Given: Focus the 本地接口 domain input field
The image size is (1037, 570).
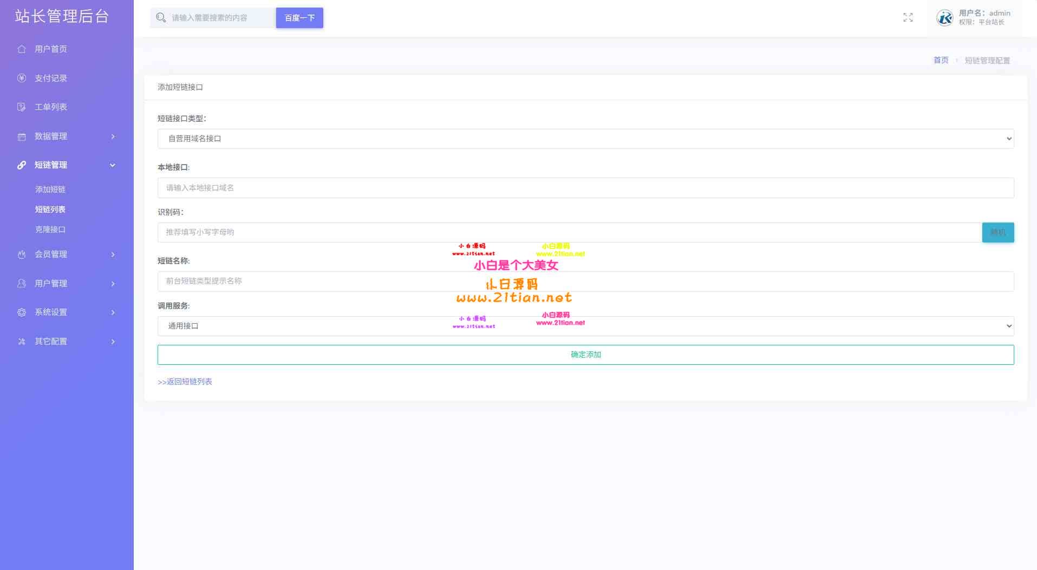Looking at the screenshot, I should click(585, 188).
